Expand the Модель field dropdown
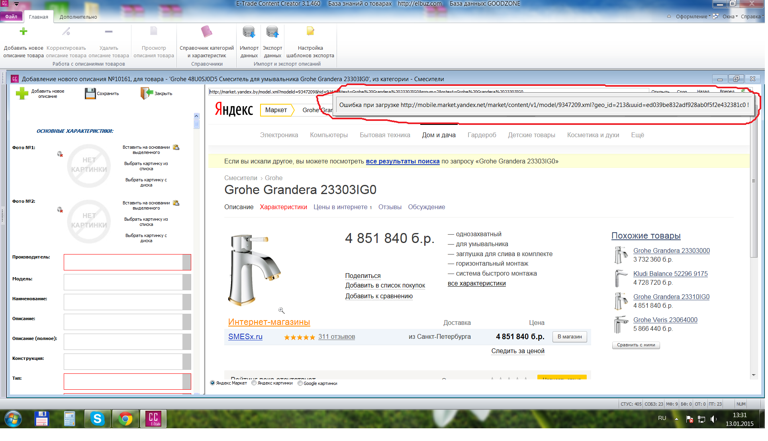 click(x=186, y=282)
